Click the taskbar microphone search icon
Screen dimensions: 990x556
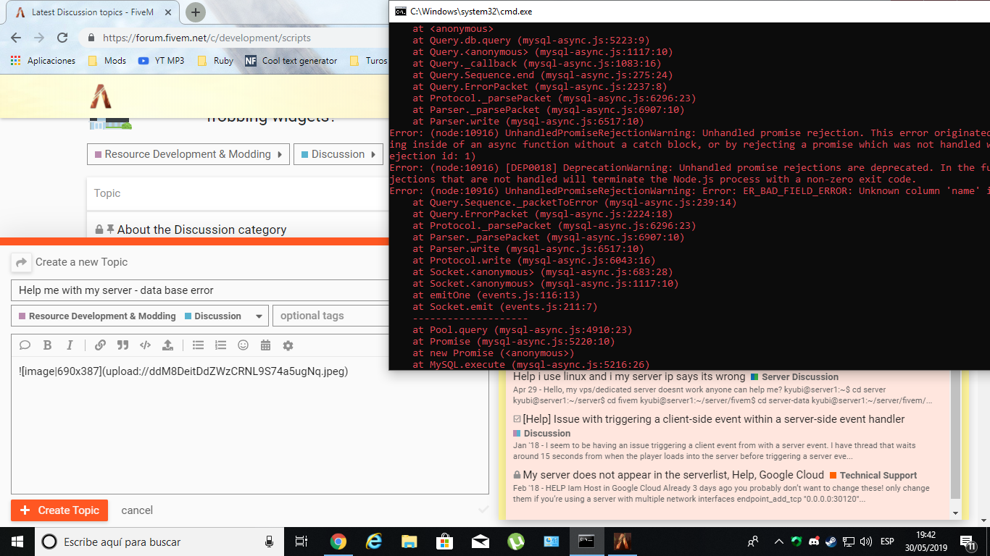coord(270,542)
